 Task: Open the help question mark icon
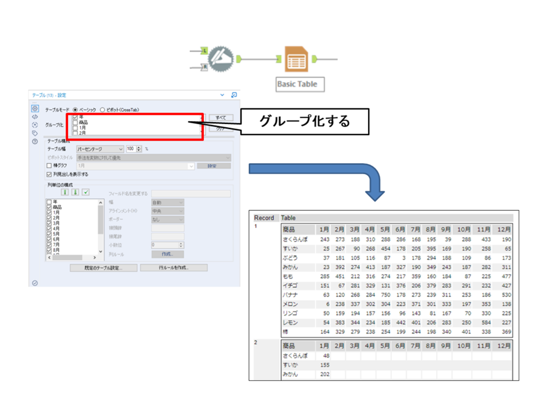[34, 141]
